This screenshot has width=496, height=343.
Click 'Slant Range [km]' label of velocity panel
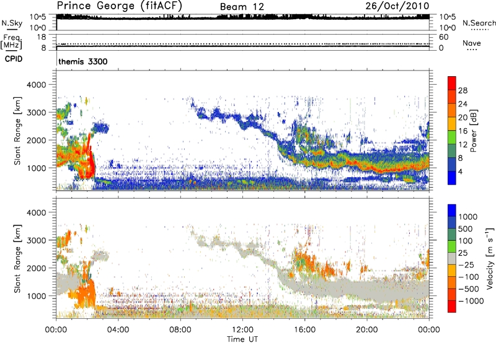[x=17, y=259]
